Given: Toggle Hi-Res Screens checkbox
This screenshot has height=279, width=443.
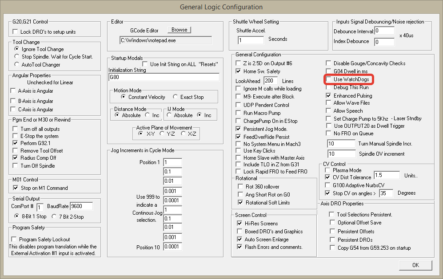Looking at the screenshot, I should [x=239, y=223].
